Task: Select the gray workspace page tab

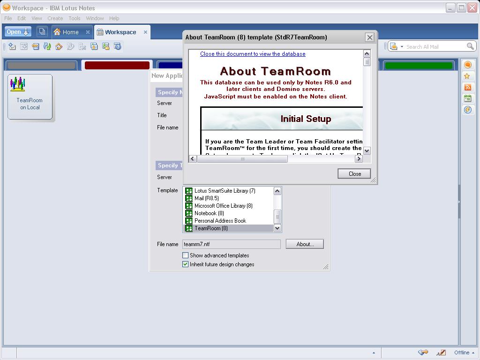Action: (41, 65)
